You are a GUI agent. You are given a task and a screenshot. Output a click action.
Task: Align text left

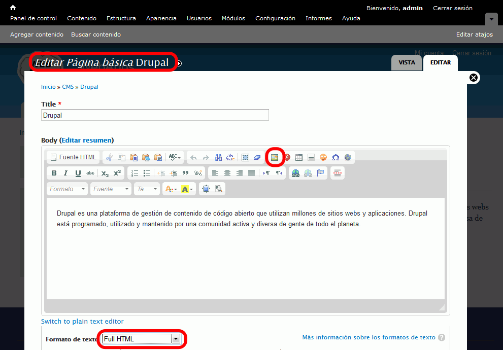tap(215, 173)
